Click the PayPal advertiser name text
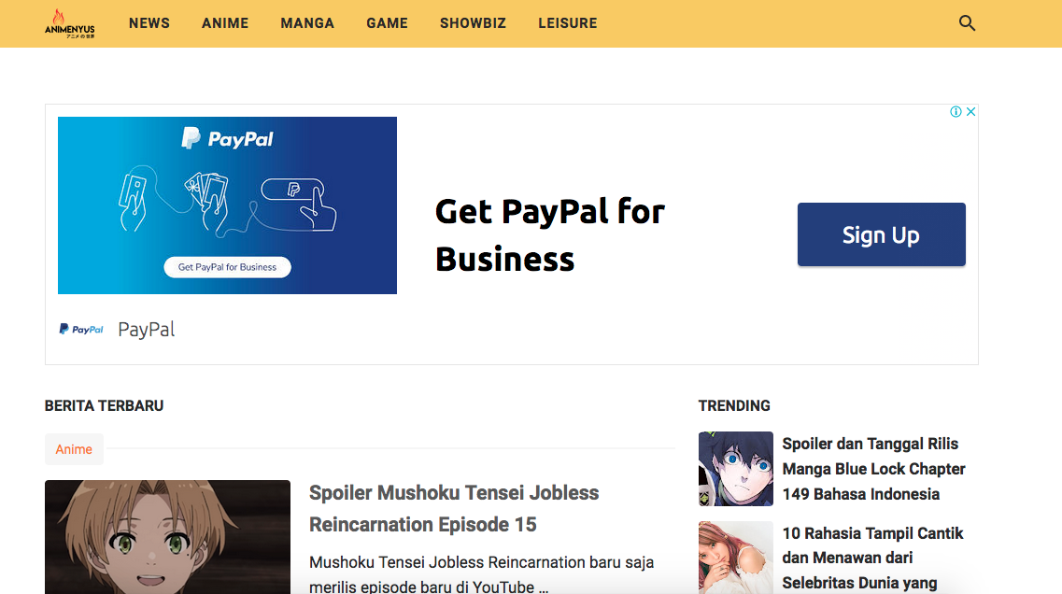 coord(147,329)
